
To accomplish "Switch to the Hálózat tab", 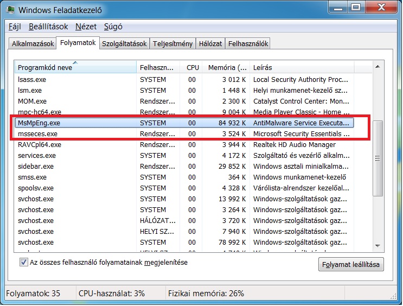I will point(210,44).
